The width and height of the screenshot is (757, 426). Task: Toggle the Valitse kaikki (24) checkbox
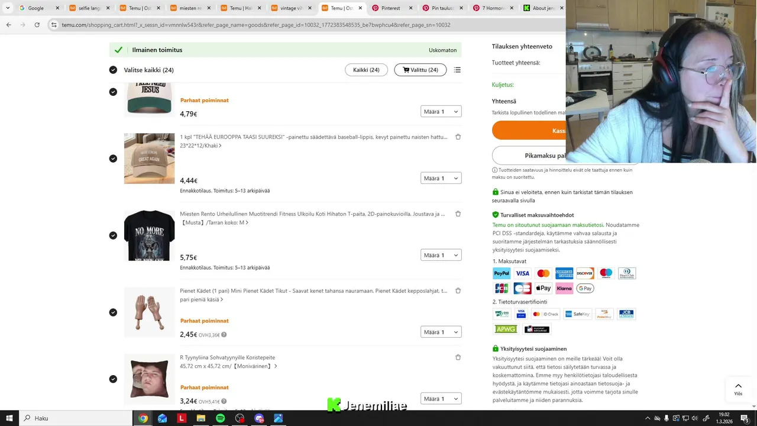(x=113, y=70)
